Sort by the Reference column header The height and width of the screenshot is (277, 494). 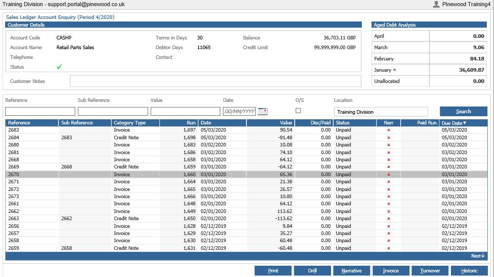coord(32,123)
